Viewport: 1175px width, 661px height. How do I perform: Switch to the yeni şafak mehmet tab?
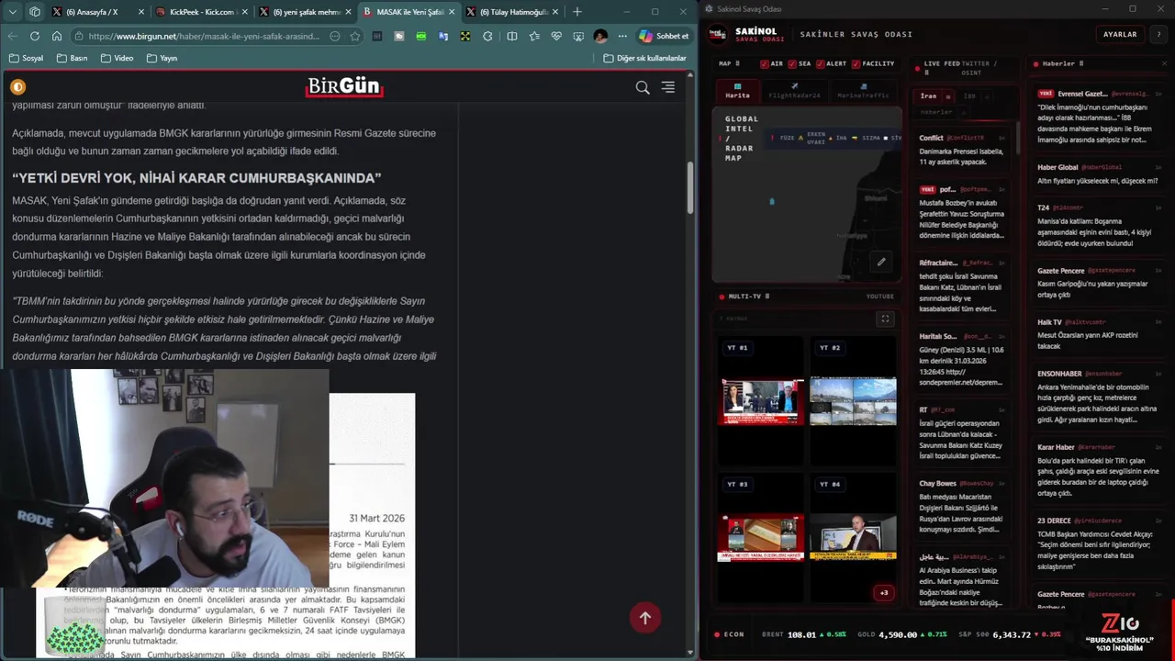click(x=306, y=12)
